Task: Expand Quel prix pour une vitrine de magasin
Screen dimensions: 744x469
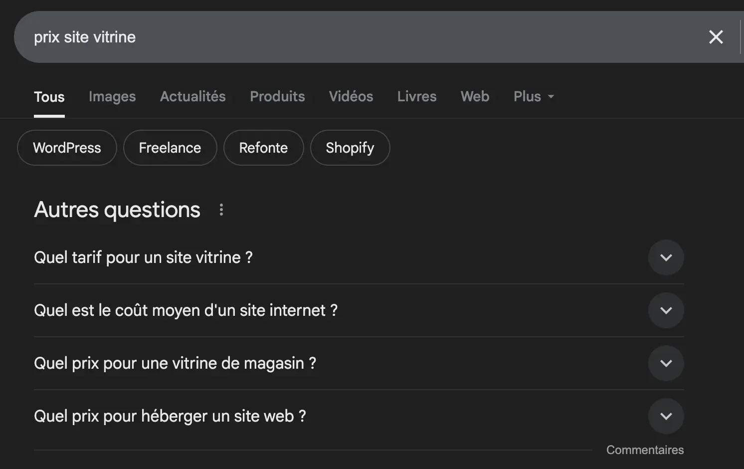Action: [666, 363]
